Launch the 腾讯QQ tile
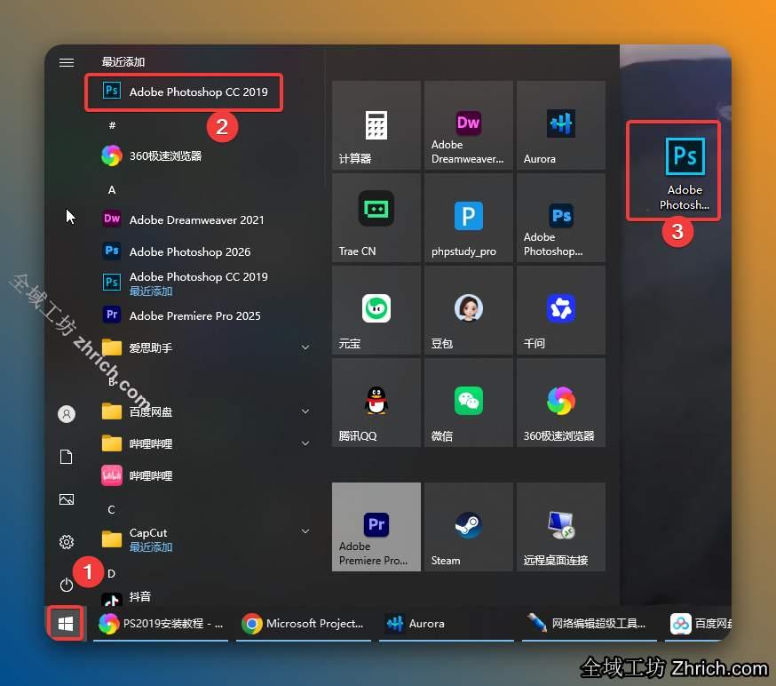 coord(376,403)
